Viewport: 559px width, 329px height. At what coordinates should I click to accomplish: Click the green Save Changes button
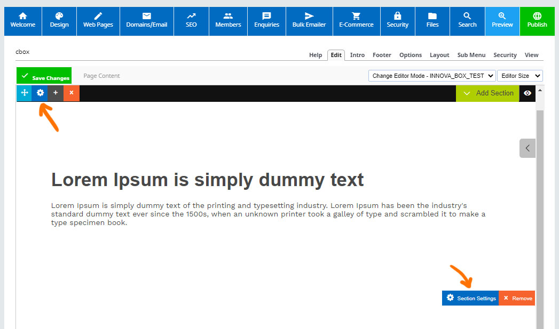coord(44,76)
